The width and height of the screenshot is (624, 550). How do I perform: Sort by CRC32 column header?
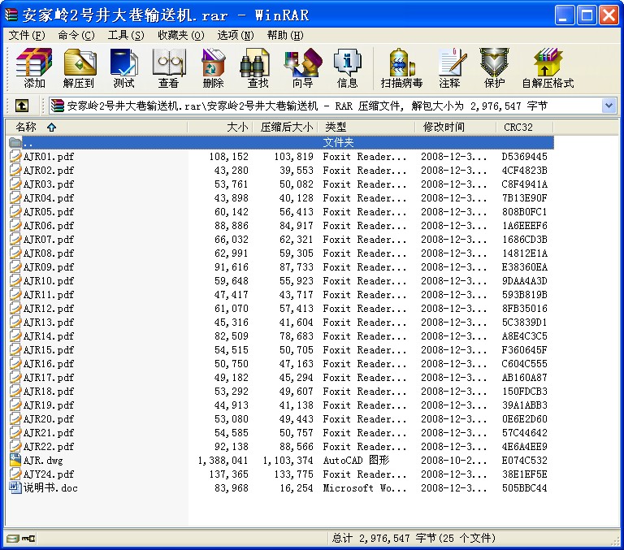525,127
